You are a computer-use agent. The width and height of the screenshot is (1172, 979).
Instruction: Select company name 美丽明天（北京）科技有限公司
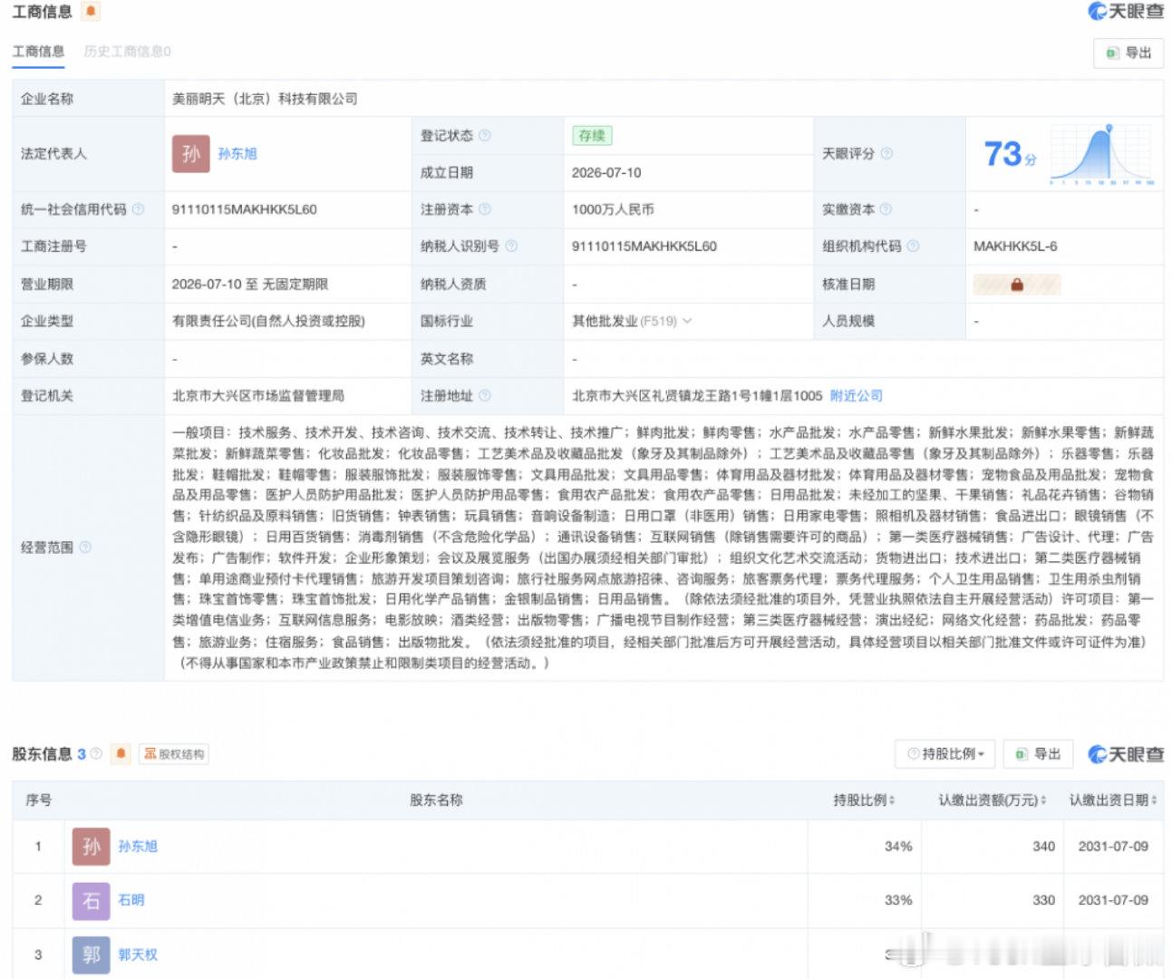pyautogui.click(x=265, y=99)
